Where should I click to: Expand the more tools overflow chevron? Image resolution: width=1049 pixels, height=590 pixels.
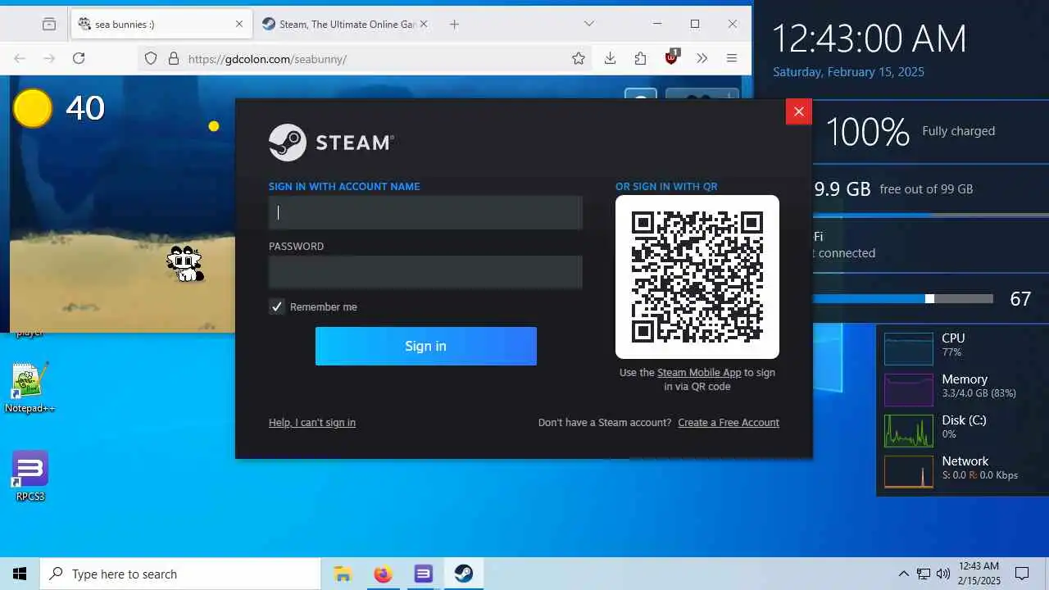click(702, 58)
